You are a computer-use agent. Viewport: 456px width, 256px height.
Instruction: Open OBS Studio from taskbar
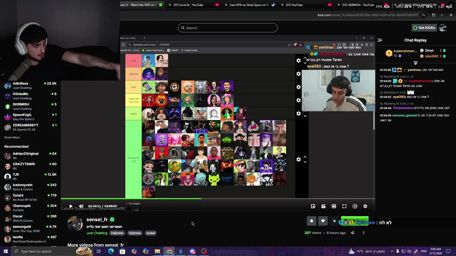(204, 251)
